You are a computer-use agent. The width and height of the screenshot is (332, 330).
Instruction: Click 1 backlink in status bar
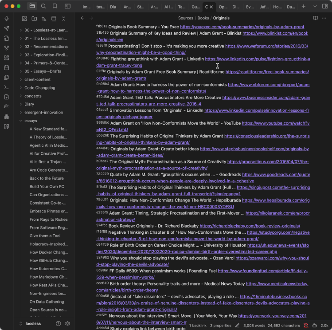pos(198,325)
